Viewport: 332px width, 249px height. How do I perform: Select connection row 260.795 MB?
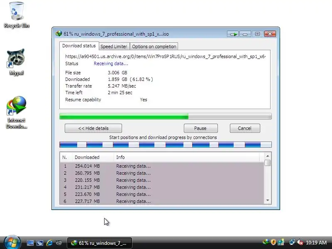(162, 173)
